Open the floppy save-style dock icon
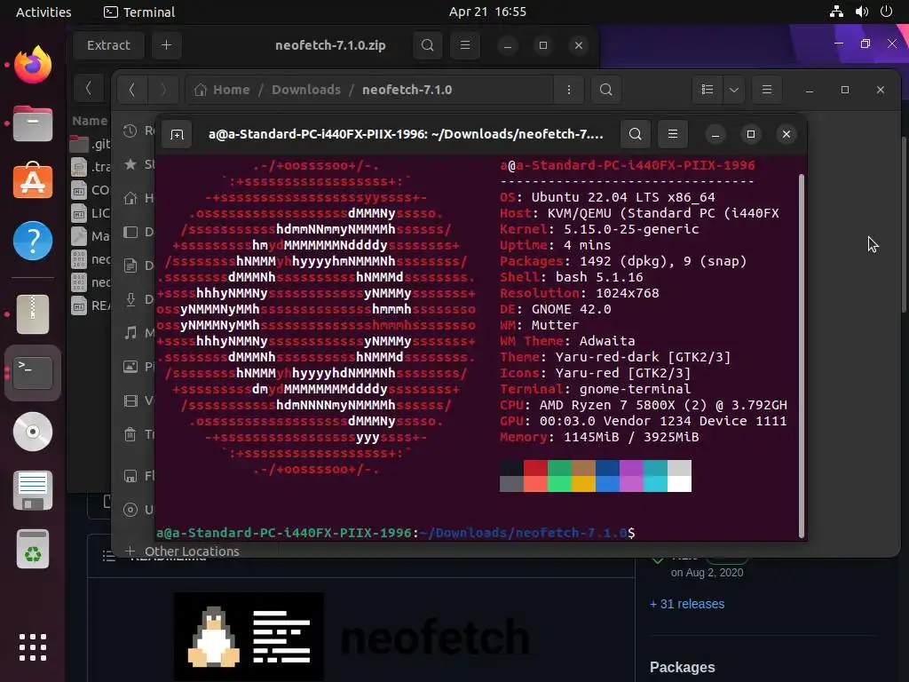The width and height of the screenshot is (909, 682). [33, 490]
